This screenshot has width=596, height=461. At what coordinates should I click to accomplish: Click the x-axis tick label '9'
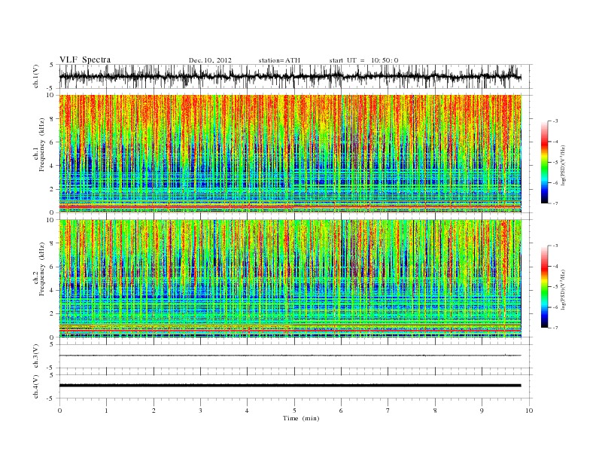coord(482,411)
